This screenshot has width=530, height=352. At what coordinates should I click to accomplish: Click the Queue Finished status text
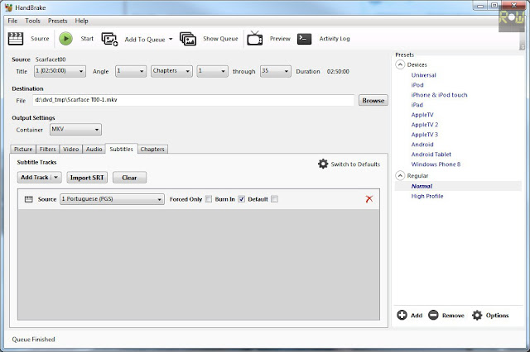pyautogui.click(x=33, y=339)
